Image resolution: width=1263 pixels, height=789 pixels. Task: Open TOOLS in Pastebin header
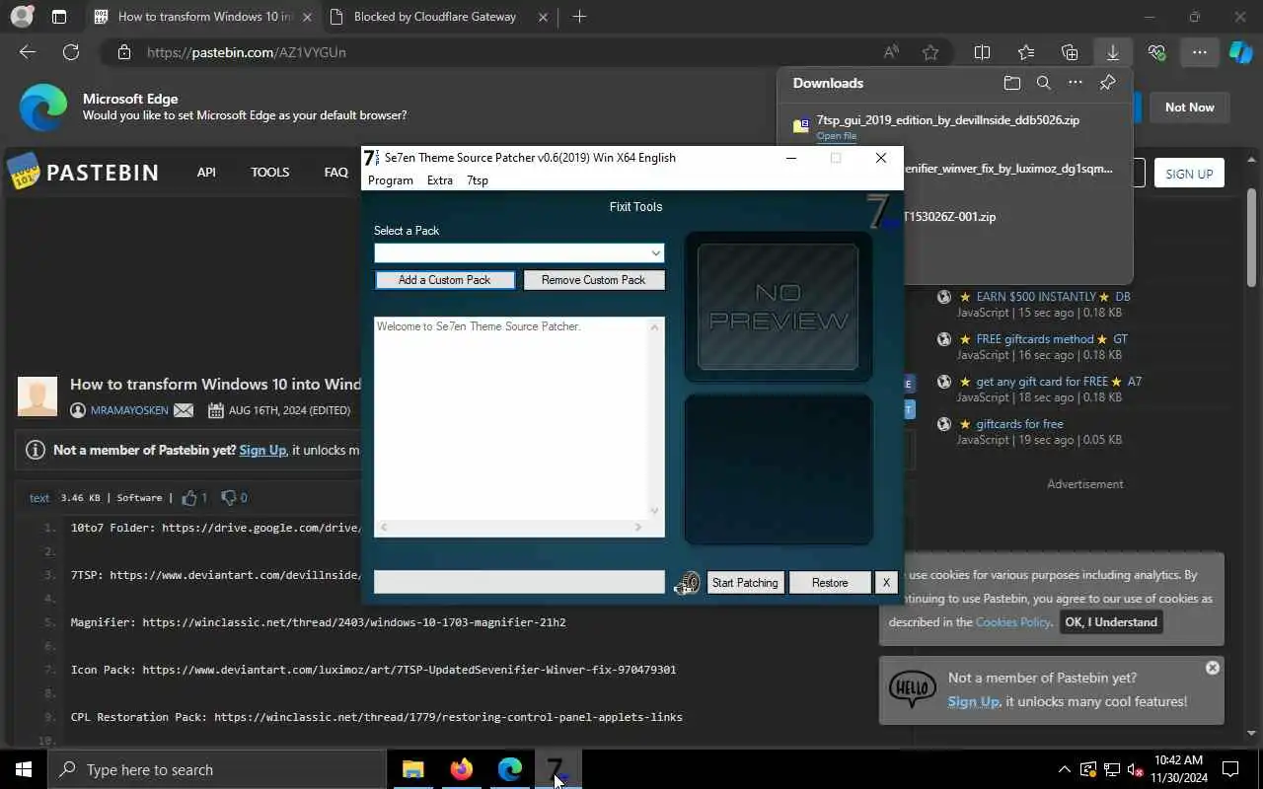[269, 172]
